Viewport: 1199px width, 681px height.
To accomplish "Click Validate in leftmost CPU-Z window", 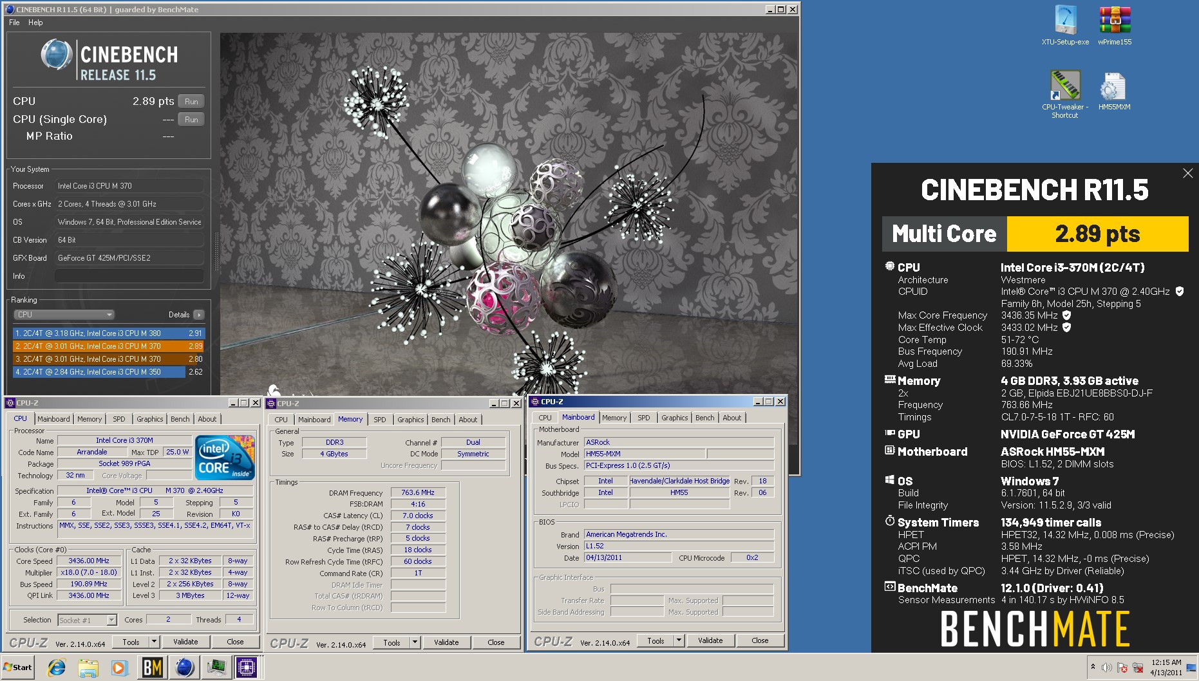I will (x=185, y=642).
